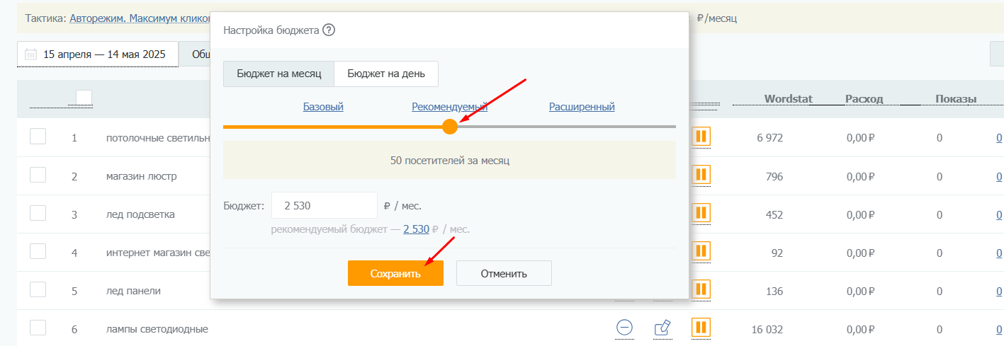The width and height of the screenshot is (1004, 346).
Task: Click the pause icon for потолочные светильники row
Action: (701, 137)
